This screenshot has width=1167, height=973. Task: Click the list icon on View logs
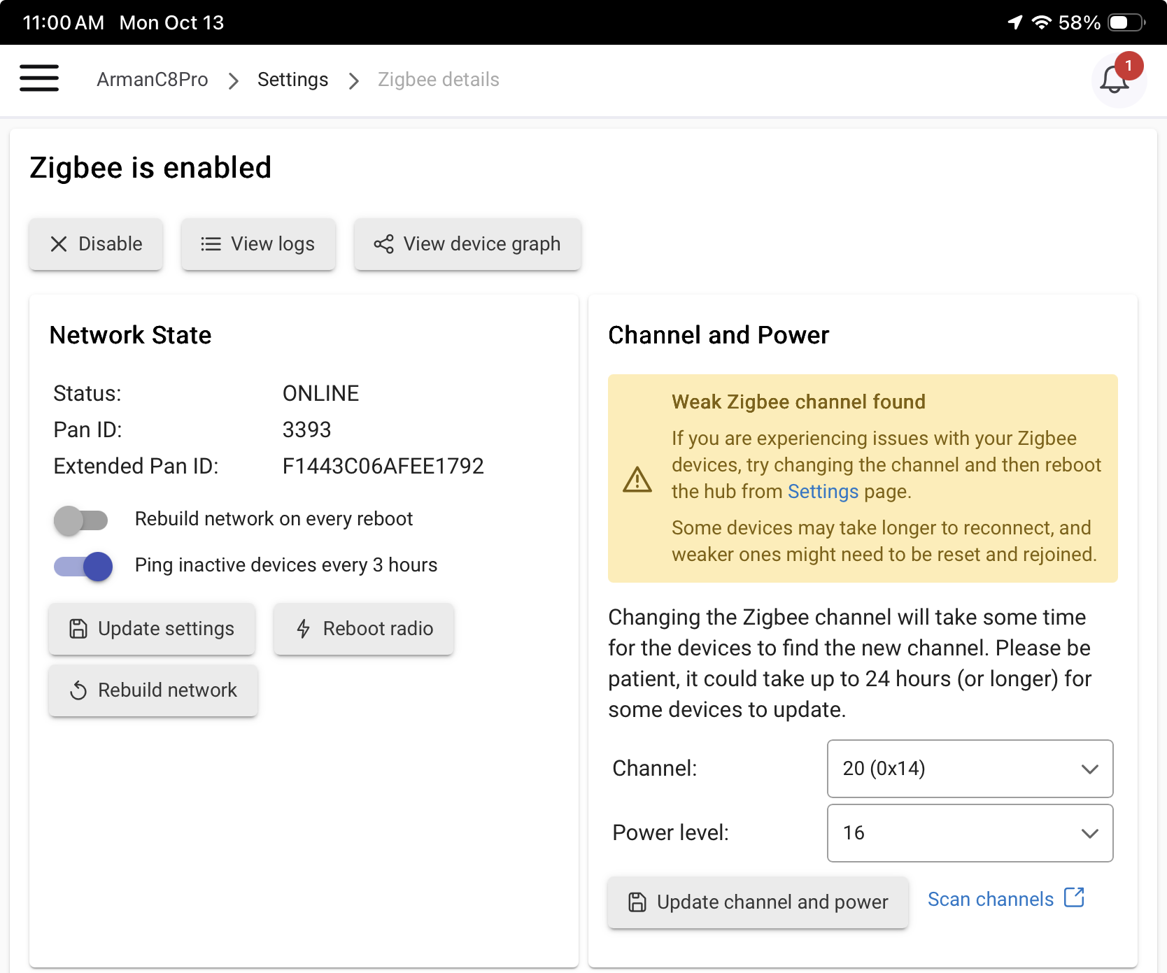(x=211, y=244)
